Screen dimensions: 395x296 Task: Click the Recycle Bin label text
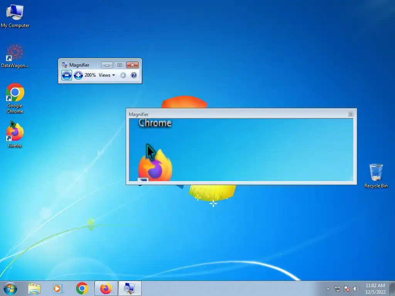click(376, 186)
